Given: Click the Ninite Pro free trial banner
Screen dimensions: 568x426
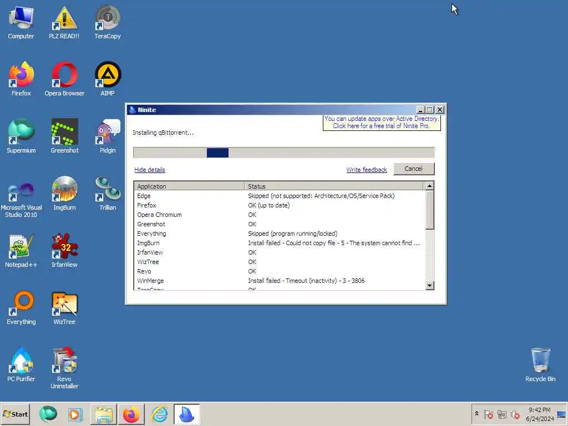Looking at the screenshot, I should click(x=382, y=123).
